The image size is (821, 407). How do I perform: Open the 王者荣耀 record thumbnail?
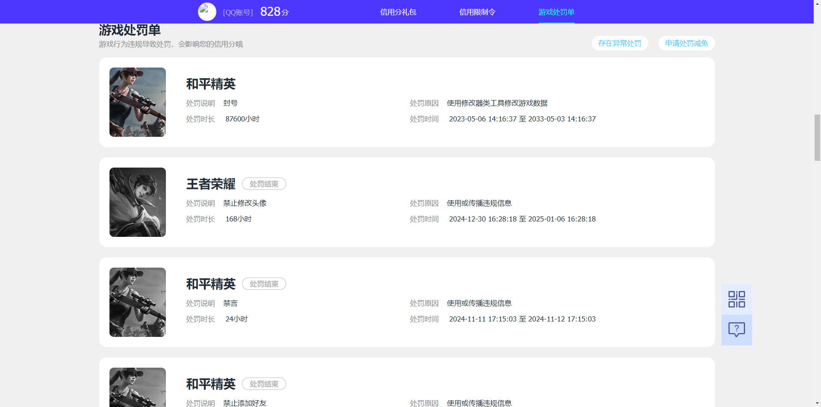pos(138,202)
